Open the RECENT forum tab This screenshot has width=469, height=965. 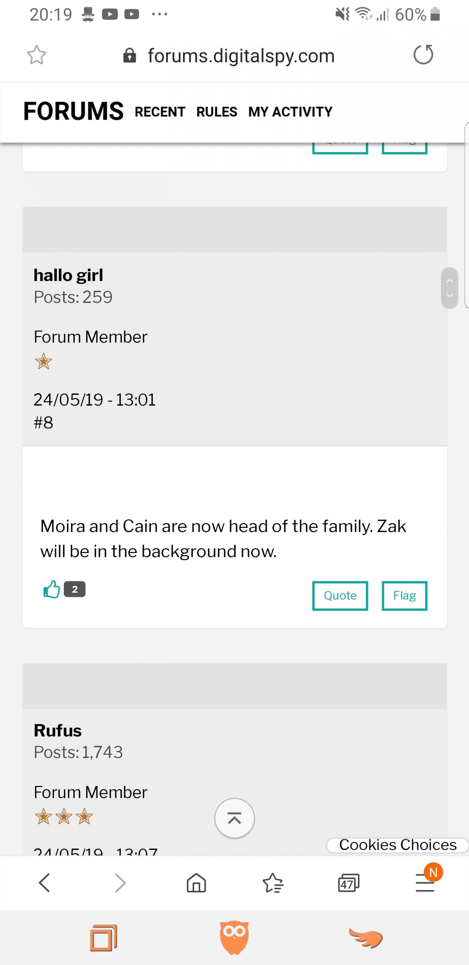pyautogui.click(x=160, y=112)
